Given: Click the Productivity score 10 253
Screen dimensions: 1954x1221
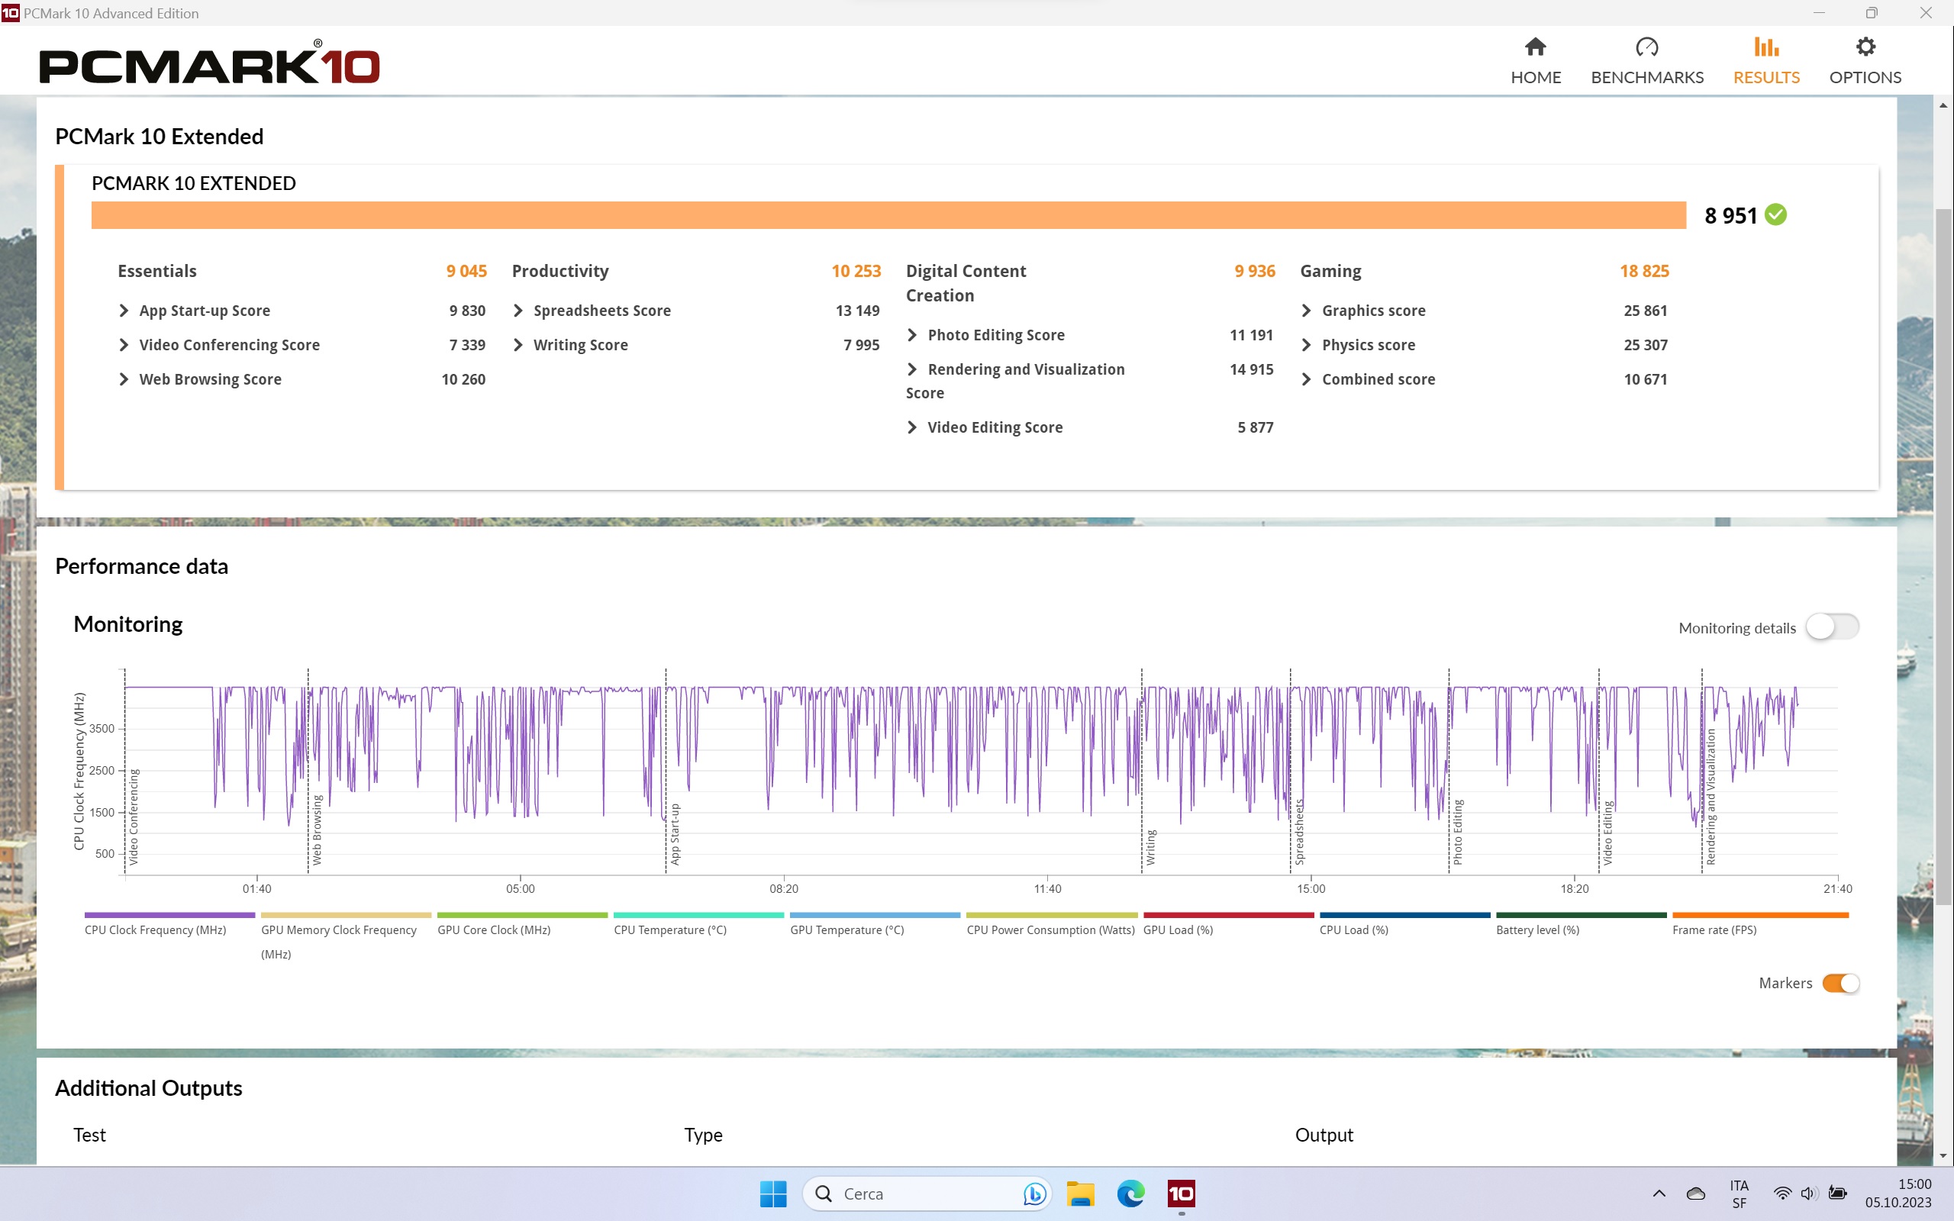Looking at the screenshot, I should click(x=856, y=272).
